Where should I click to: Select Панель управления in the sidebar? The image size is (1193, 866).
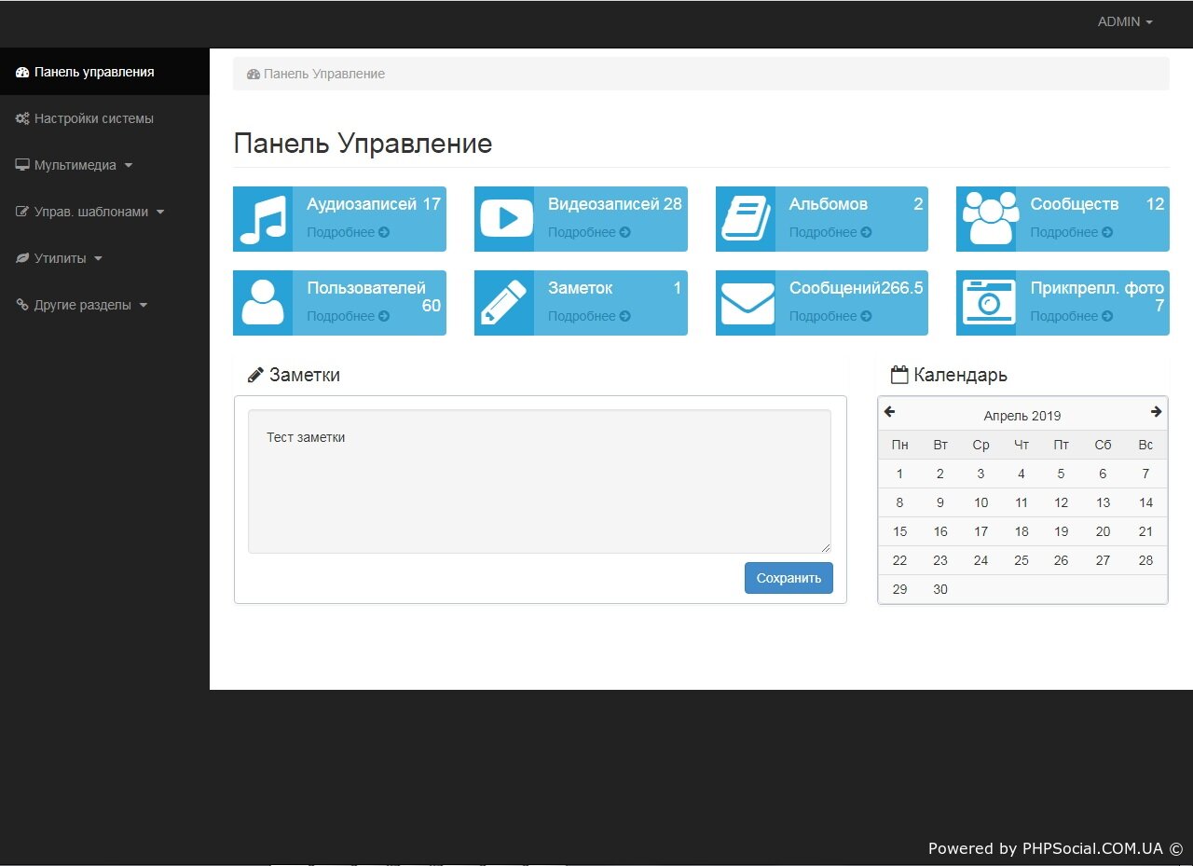pos(93,72)
